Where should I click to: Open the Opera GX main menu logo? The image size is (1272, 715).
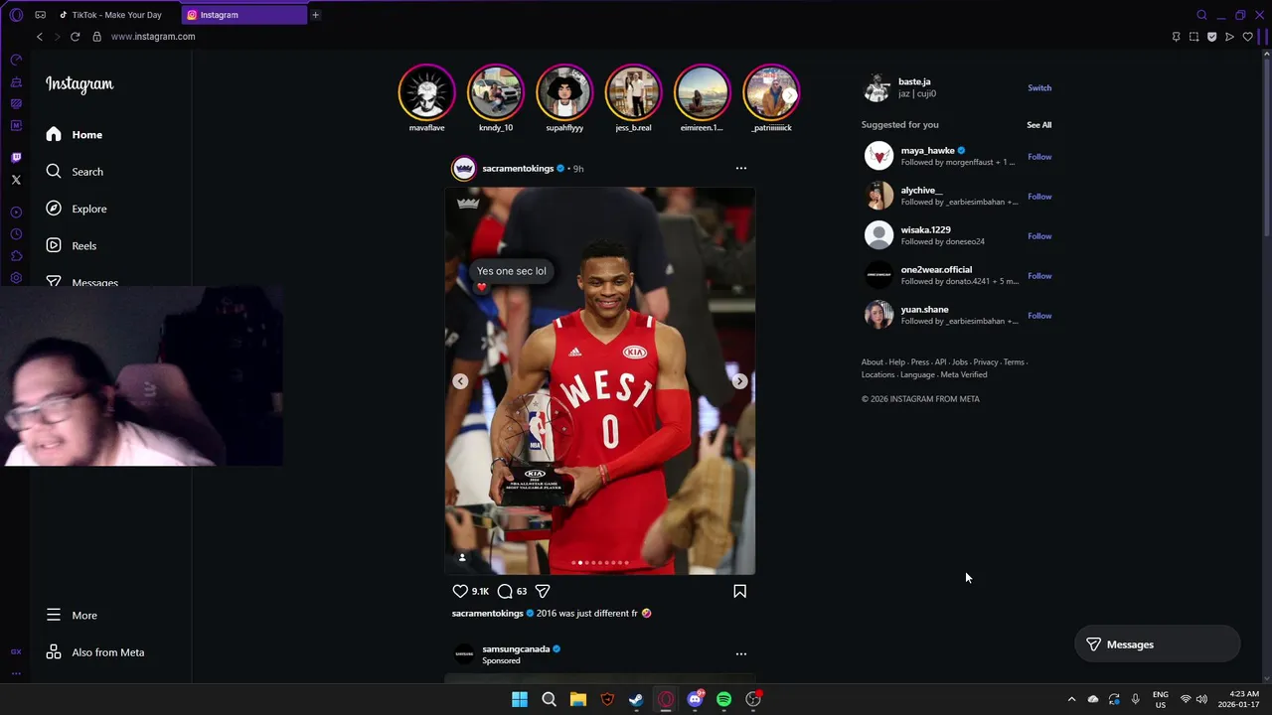click(16, 15)
